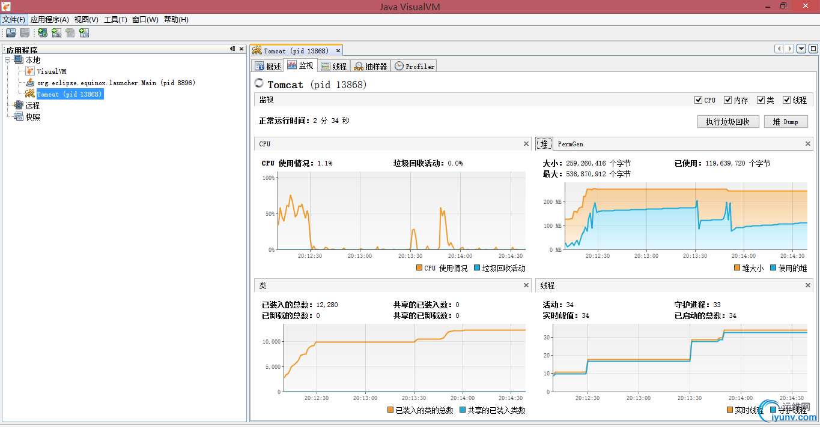Select the 远程 tree node
Viewport: 820px width, 427px height.
pos(32,106)
